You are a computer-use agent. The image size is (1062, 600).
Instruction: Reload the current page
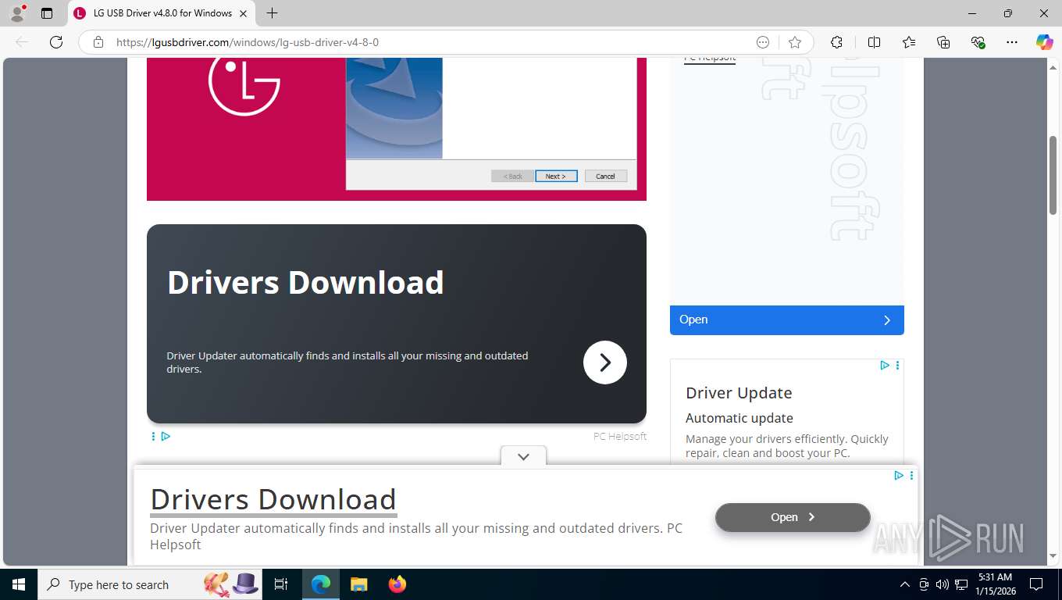pyautogui.click(x=56, y=42)
